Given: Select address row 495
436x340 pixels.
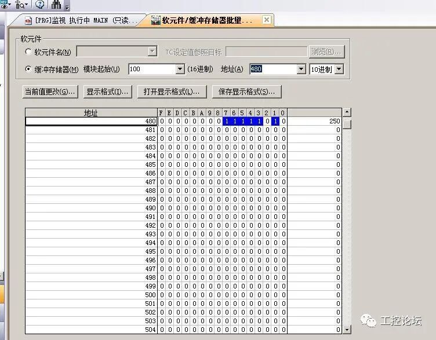Looking at the screenshot, I should (91, 251).
